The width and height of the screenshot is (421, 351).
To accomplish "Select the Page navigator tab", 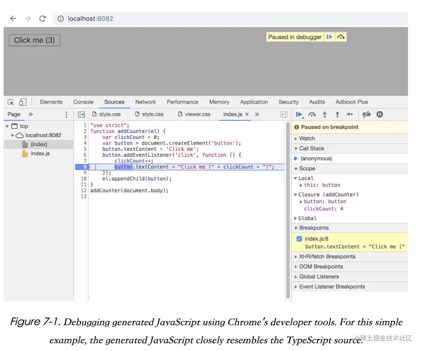I will point(14,114).
